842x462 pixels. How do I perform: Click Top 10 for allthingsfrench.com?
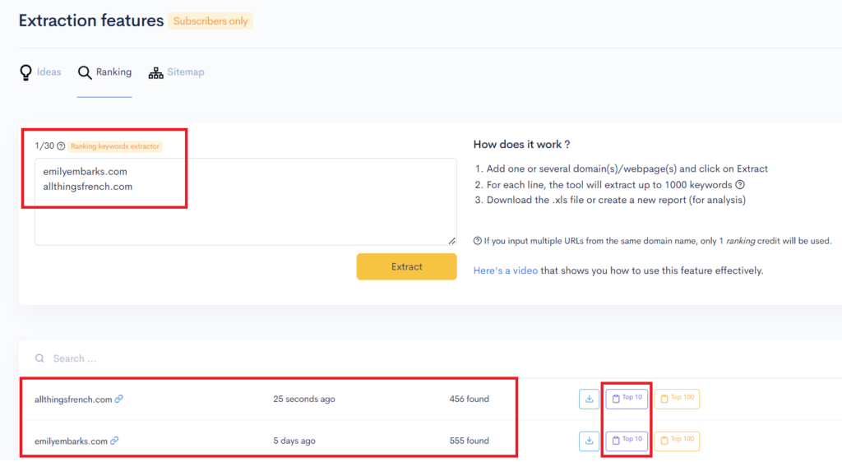pos(627,399)
